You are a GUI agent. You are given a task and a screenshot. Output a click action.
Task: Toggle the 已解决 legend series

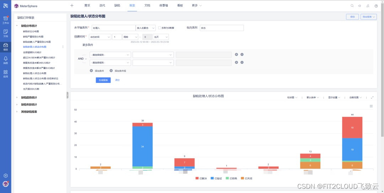201,178
